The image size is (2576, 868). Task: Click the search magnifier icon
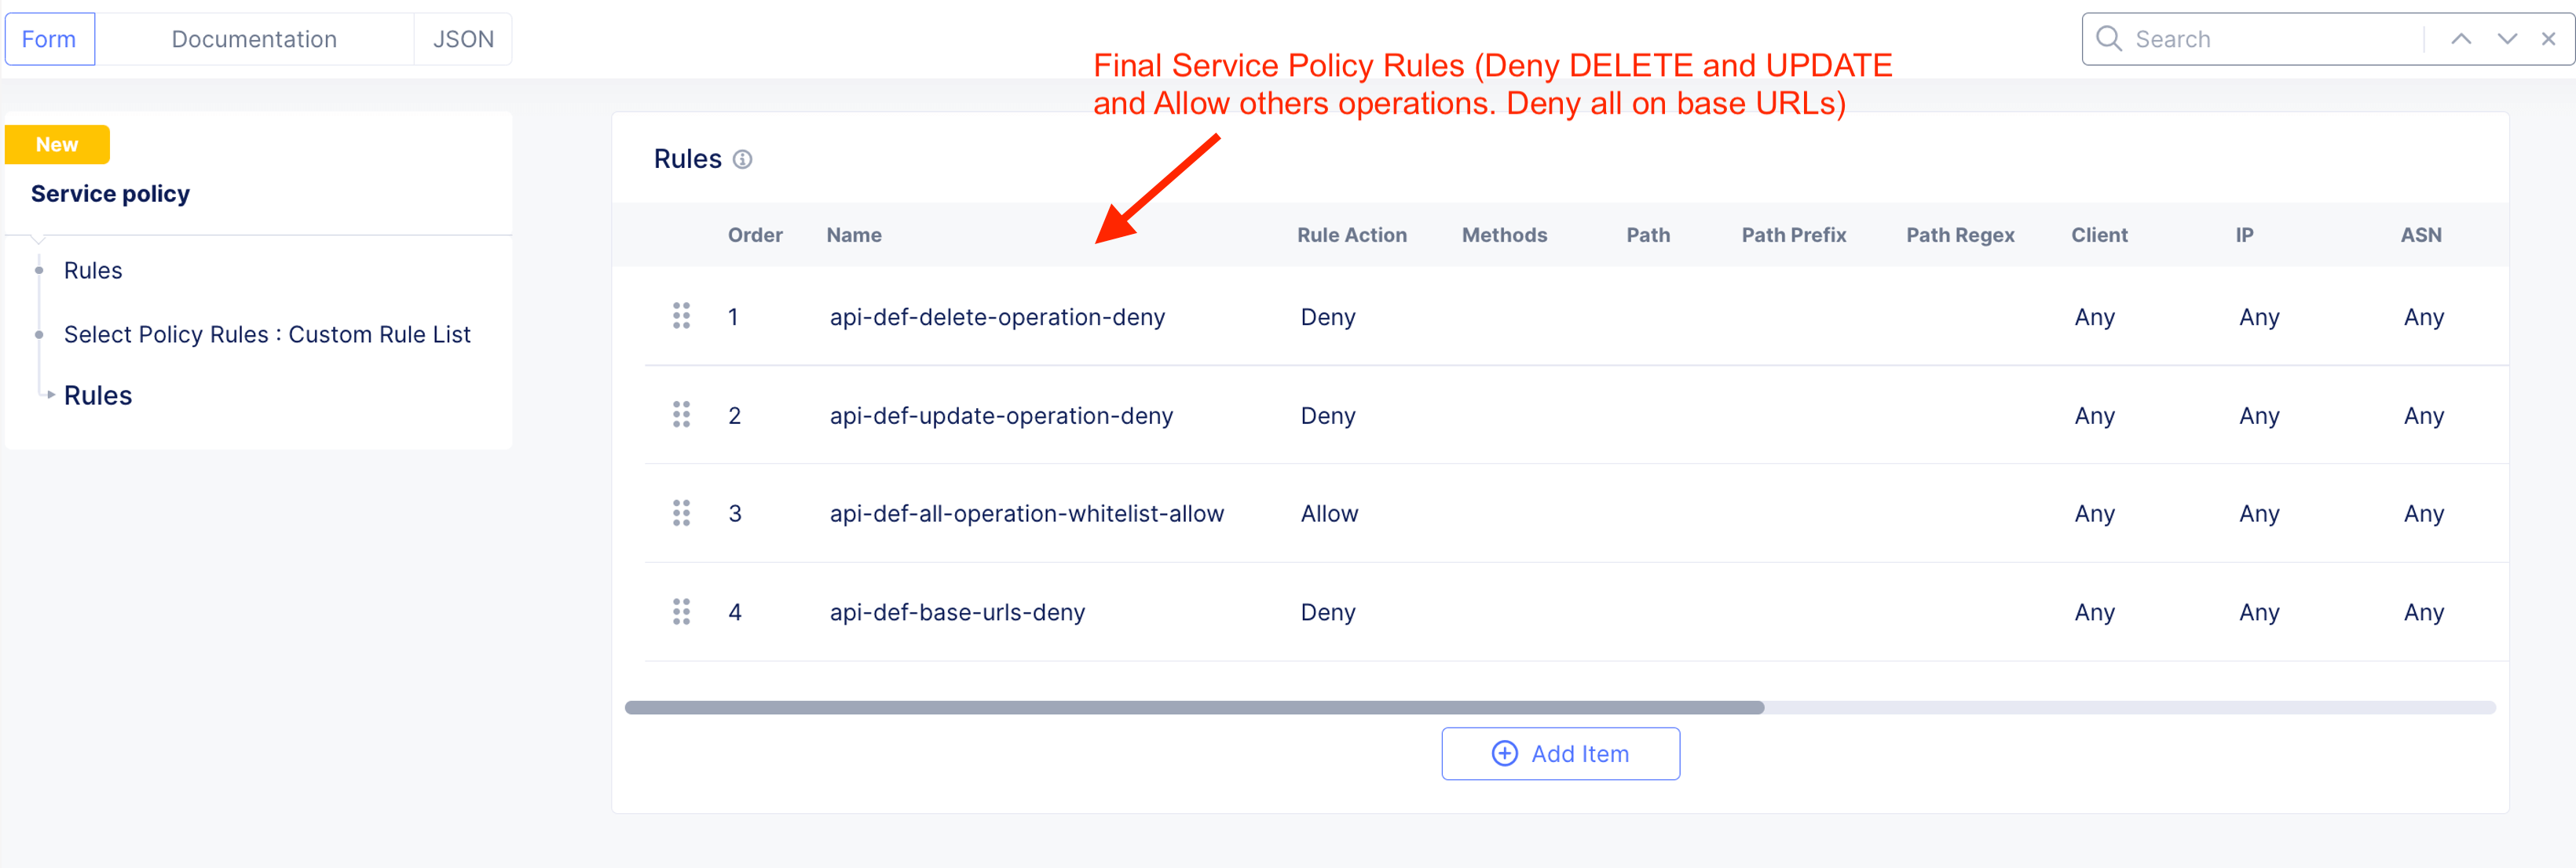(2108, 39)
